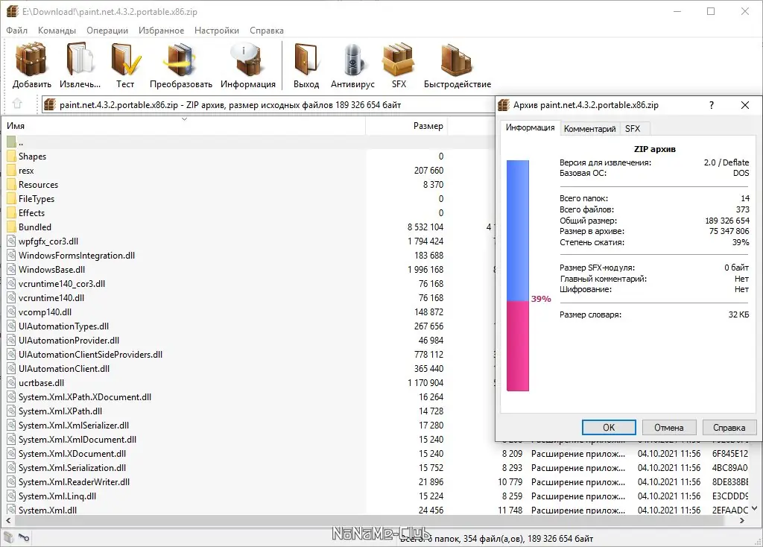The width and height of the screenshot is (763, 547).
Task: Click the archive path address field
Action: [268, 104]
